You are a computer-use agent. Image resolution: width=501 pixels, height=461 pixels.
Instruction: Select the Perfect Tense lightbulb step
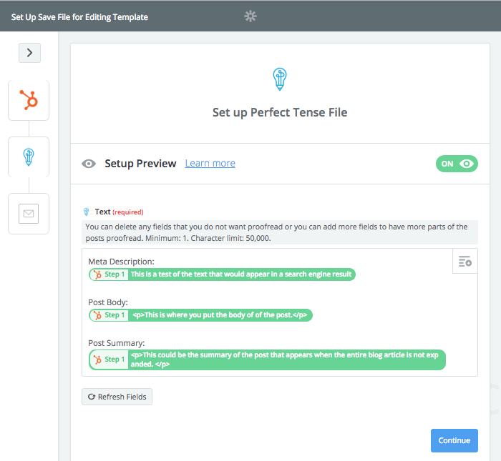29,157
